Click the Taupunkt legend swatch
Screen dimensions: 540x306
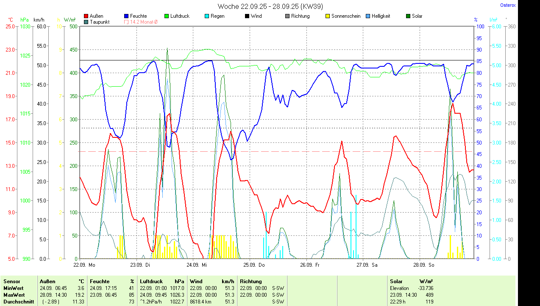(x=86, y=22)
